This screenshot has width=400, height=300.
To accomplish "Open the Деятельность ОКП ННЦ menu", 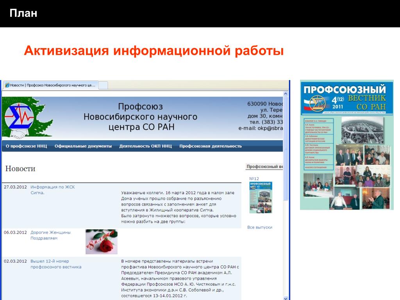I will point(145,146).
